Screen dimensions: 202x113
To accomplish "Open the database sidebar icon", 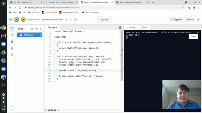I will point(12,48).
